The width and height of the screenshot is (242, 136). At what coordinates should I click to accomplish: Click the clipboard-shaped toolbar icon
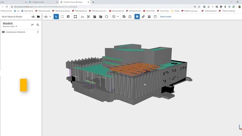(x=130, y=17)
